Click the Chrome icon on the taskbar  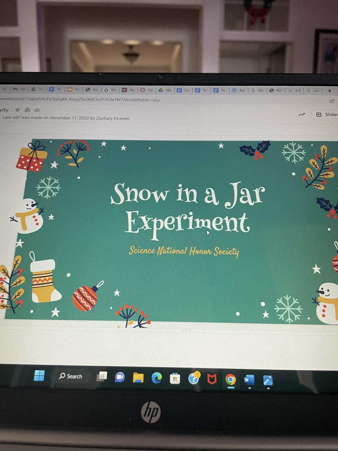[x=231, y=380]
